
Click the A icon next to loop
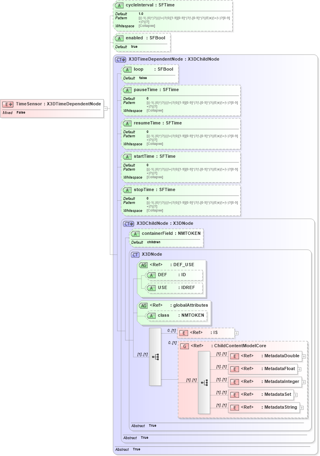tap(127, 69)
